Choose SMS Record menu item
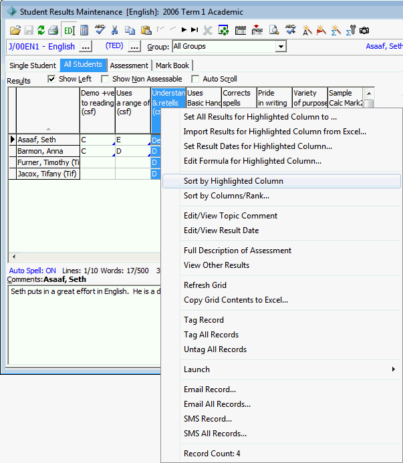The image size is (403, 463). click(x=282, y=419)
